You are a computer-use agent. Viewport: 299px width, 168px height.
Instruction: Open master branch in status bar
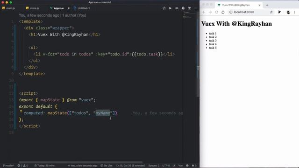coord(8,166)
